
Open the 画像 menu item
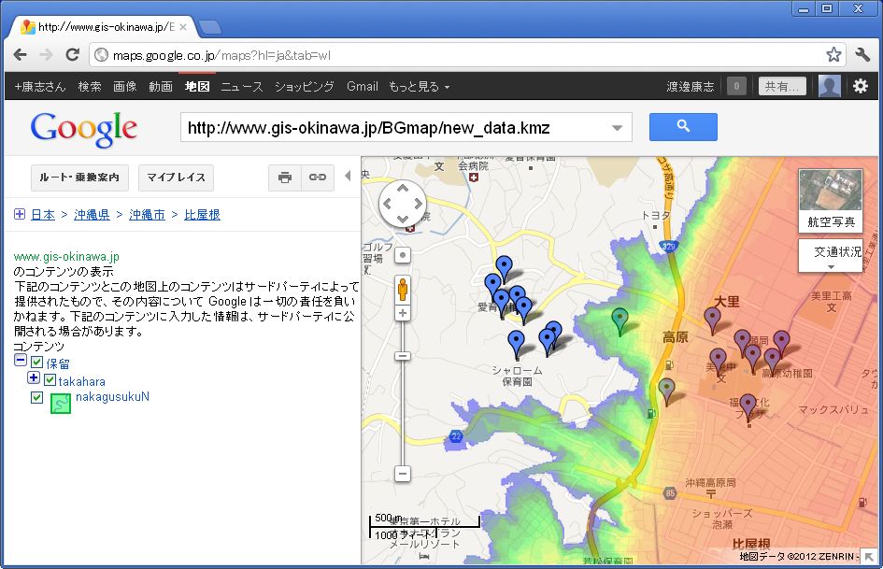pos(124,86)
